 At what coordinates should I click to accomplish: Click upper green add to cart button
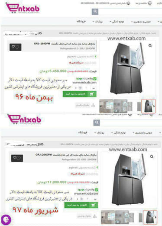tap(80, 94)
